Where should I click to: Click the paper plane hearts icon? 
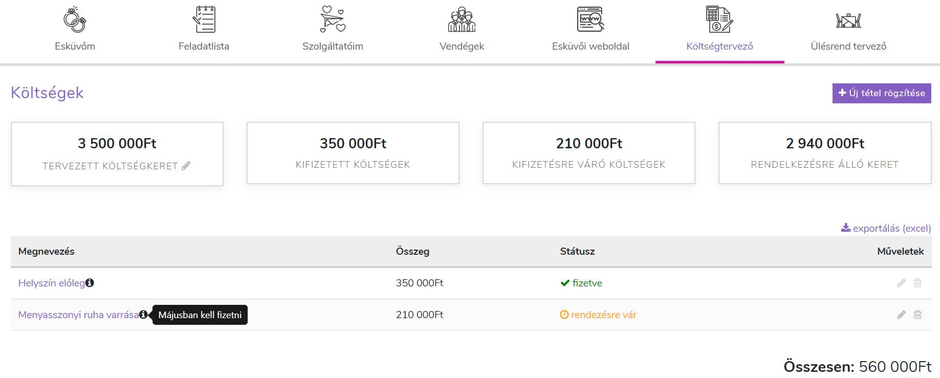point(333,19)
